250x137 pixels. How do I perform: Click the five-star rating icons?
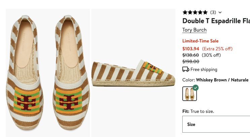tap(195, 12)
